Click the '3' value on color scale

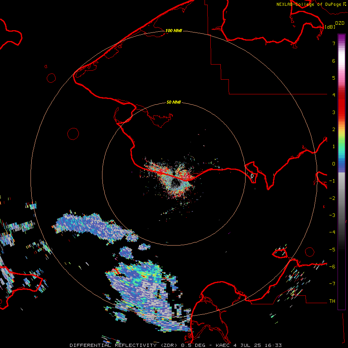(x=334, y=112)
